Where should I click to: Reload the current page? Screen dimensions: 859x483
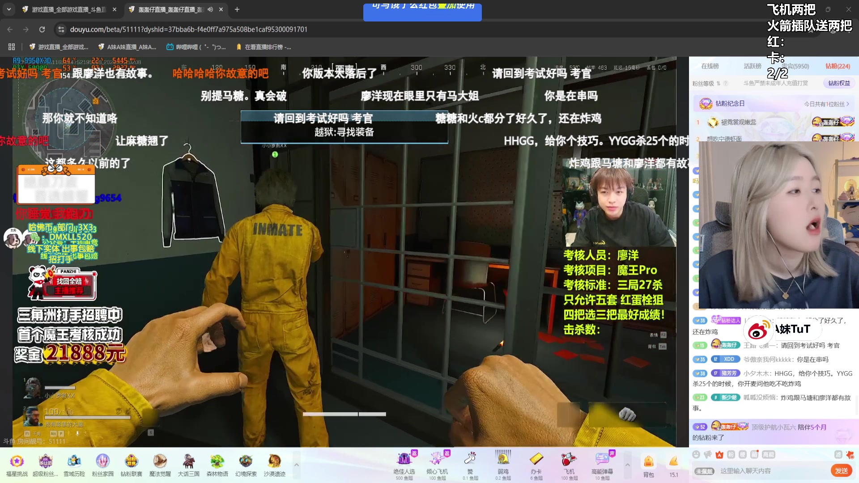(x=42, y=30)
